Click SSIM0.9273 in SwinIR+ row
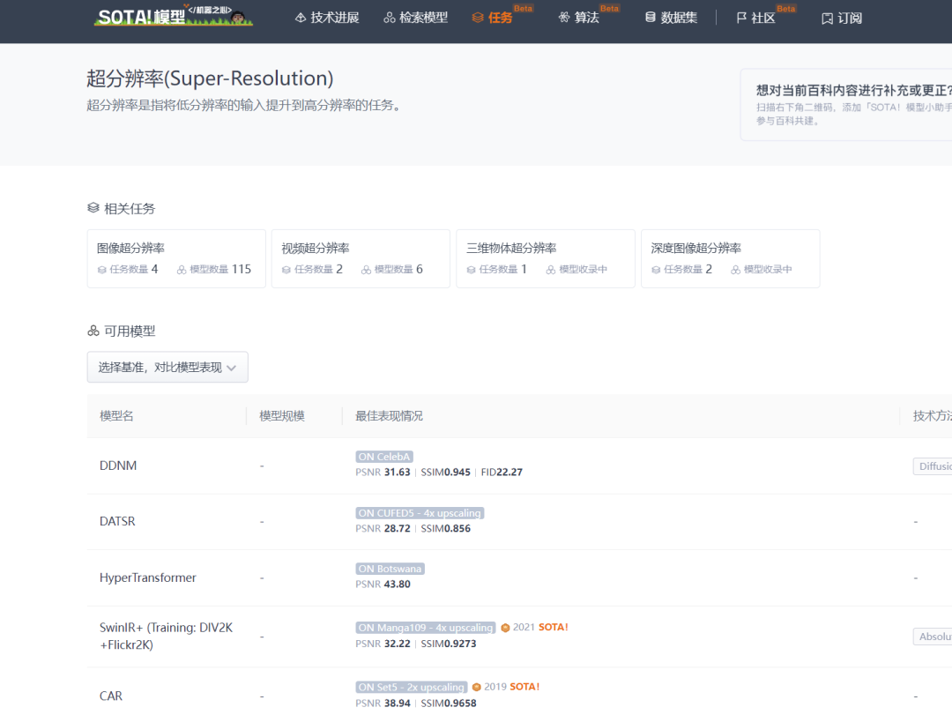 point(449,644)
